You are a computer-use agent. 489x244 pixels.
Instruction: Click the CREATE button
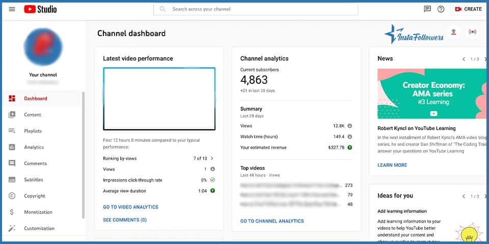pyautogui.click(x=468, y=9)
